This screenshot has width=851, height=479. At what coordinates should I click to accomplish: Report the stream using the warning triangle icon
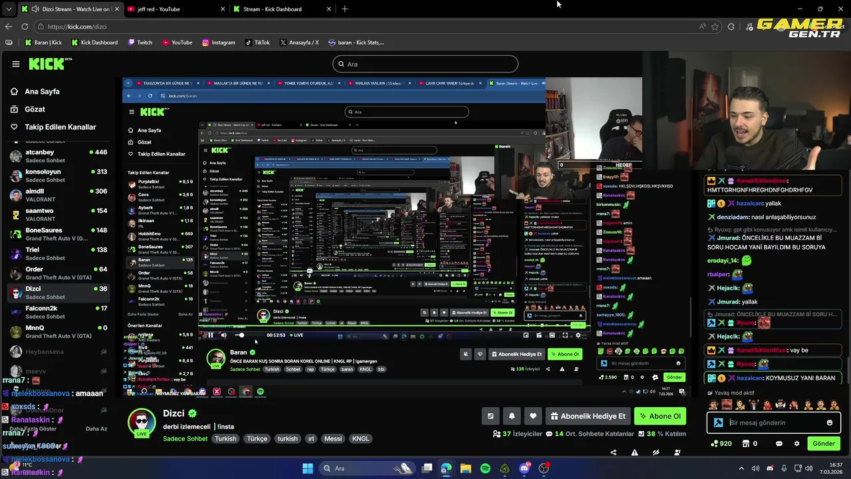[635, 452]
